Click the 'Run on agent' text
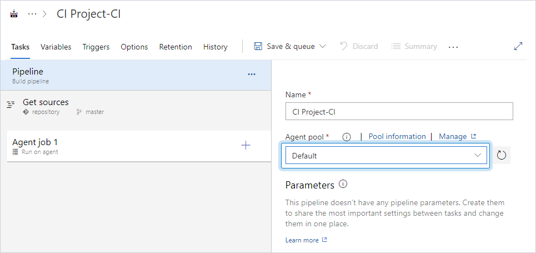The image size is (536, 253). coord(39,152)
